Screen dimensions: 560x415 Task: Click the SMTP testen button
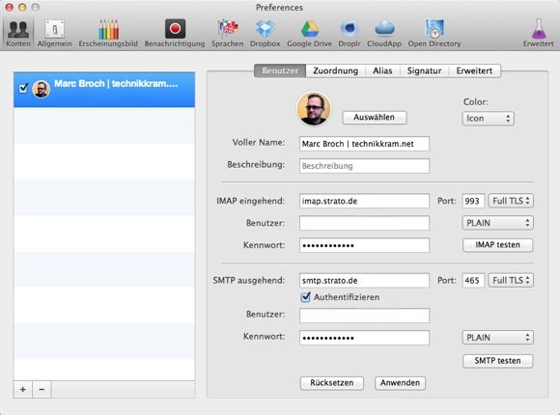(x=497, y=361)
